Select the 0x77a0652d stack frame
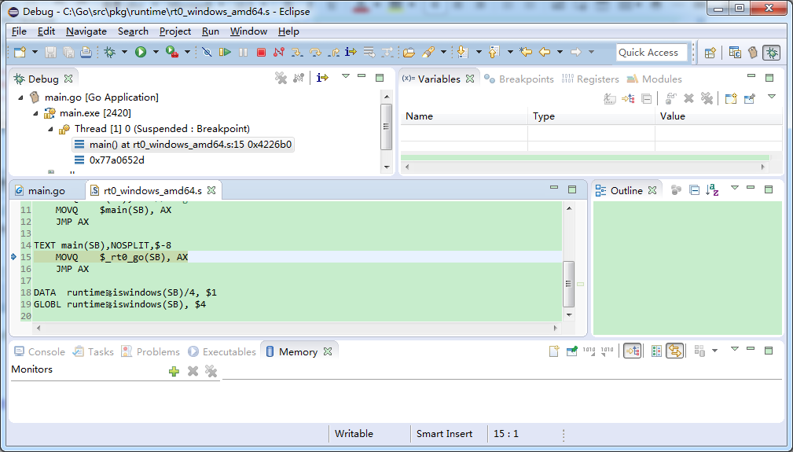Image resolution: width=793 pixels, height=452 pixels. (x=117, y=160)
